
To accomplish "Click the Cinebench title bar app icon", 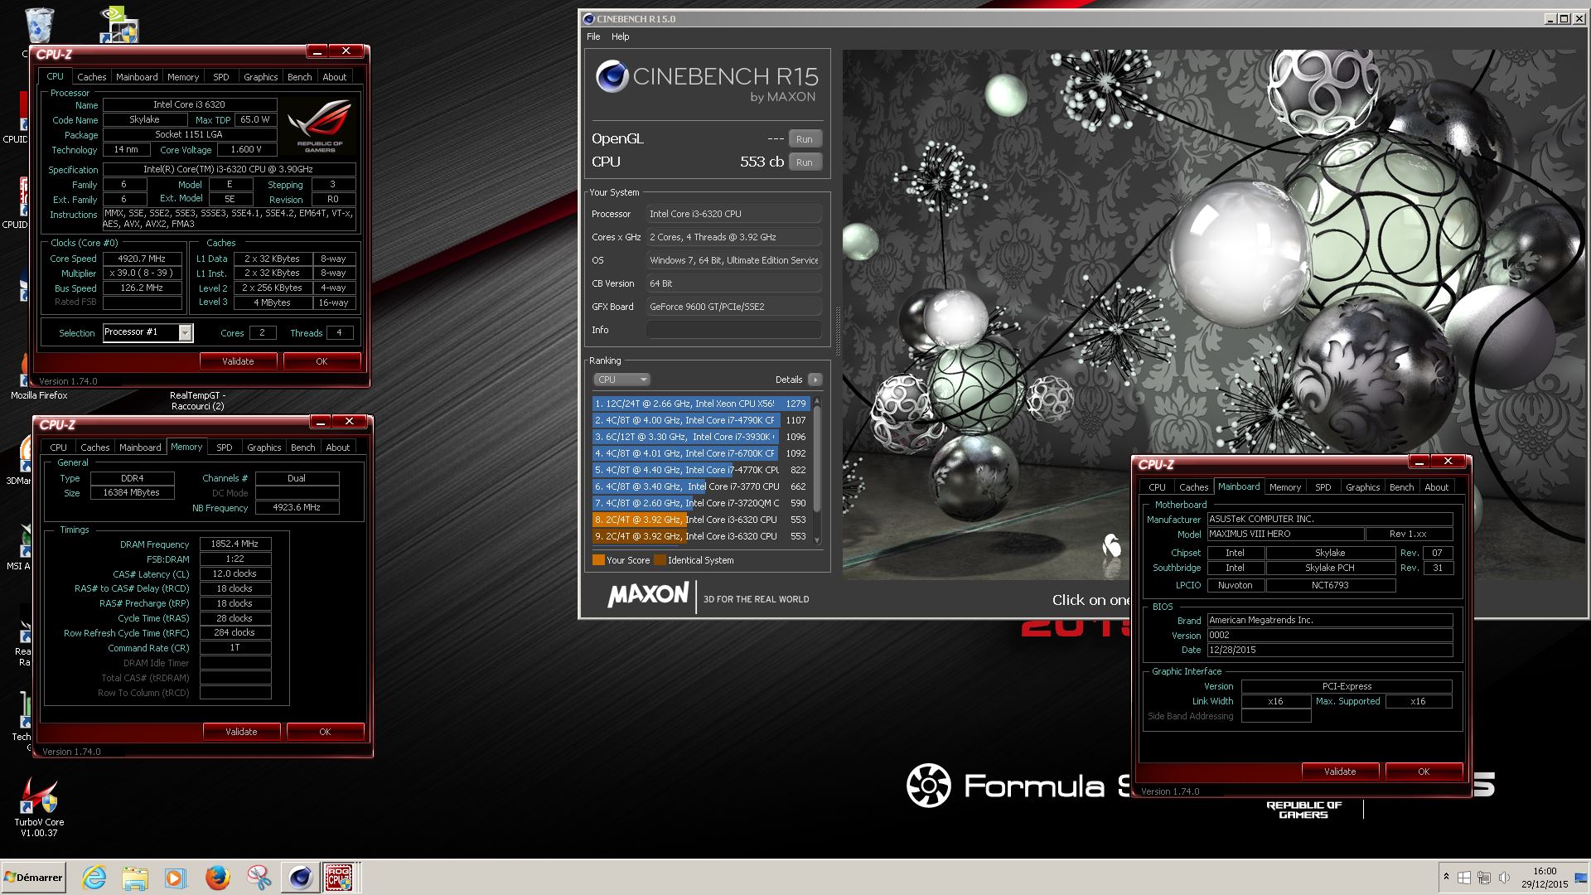I will click(588, 19).
